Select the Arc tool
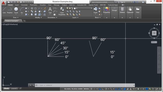This screenshot has height=92, width=163. coord(22,10)
